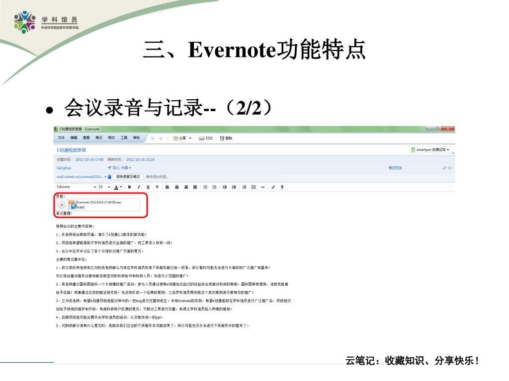Align text right
The width and height of the screenshot is (509, 381).
(186, 187)
